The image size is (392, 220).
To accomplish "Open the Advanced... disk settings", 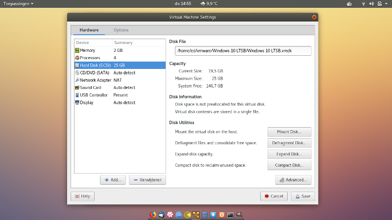I will tap(293, 180).
